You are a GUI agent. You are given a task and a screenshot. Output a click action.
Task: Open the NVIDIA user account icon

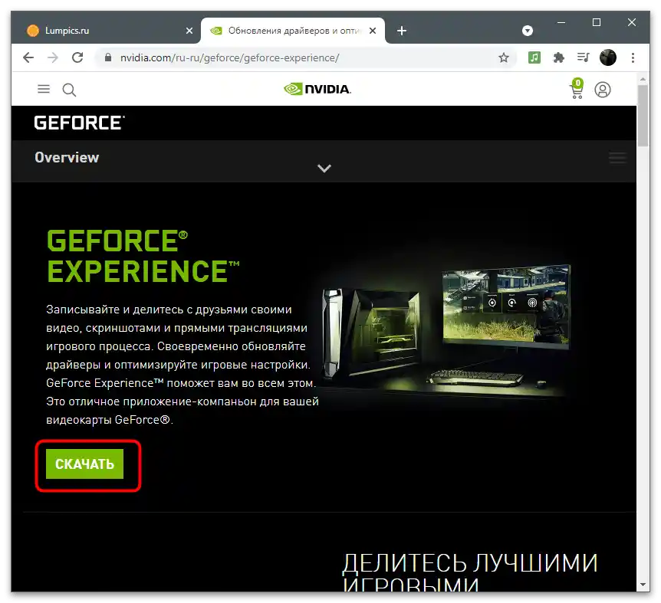pos(603,90)
